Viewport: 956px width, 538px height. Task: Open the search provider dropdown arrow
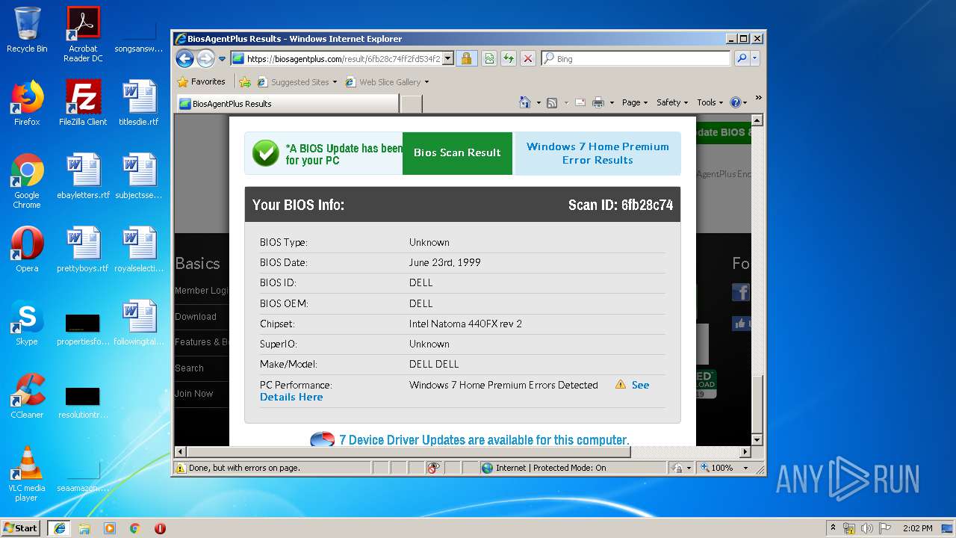(755, 58)
